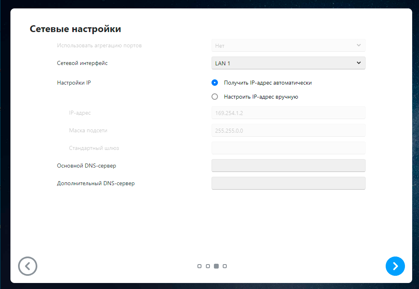
Task: Open the disabled port aggregation 'Нет' dropdown
Action: click(x=288, y=46)
